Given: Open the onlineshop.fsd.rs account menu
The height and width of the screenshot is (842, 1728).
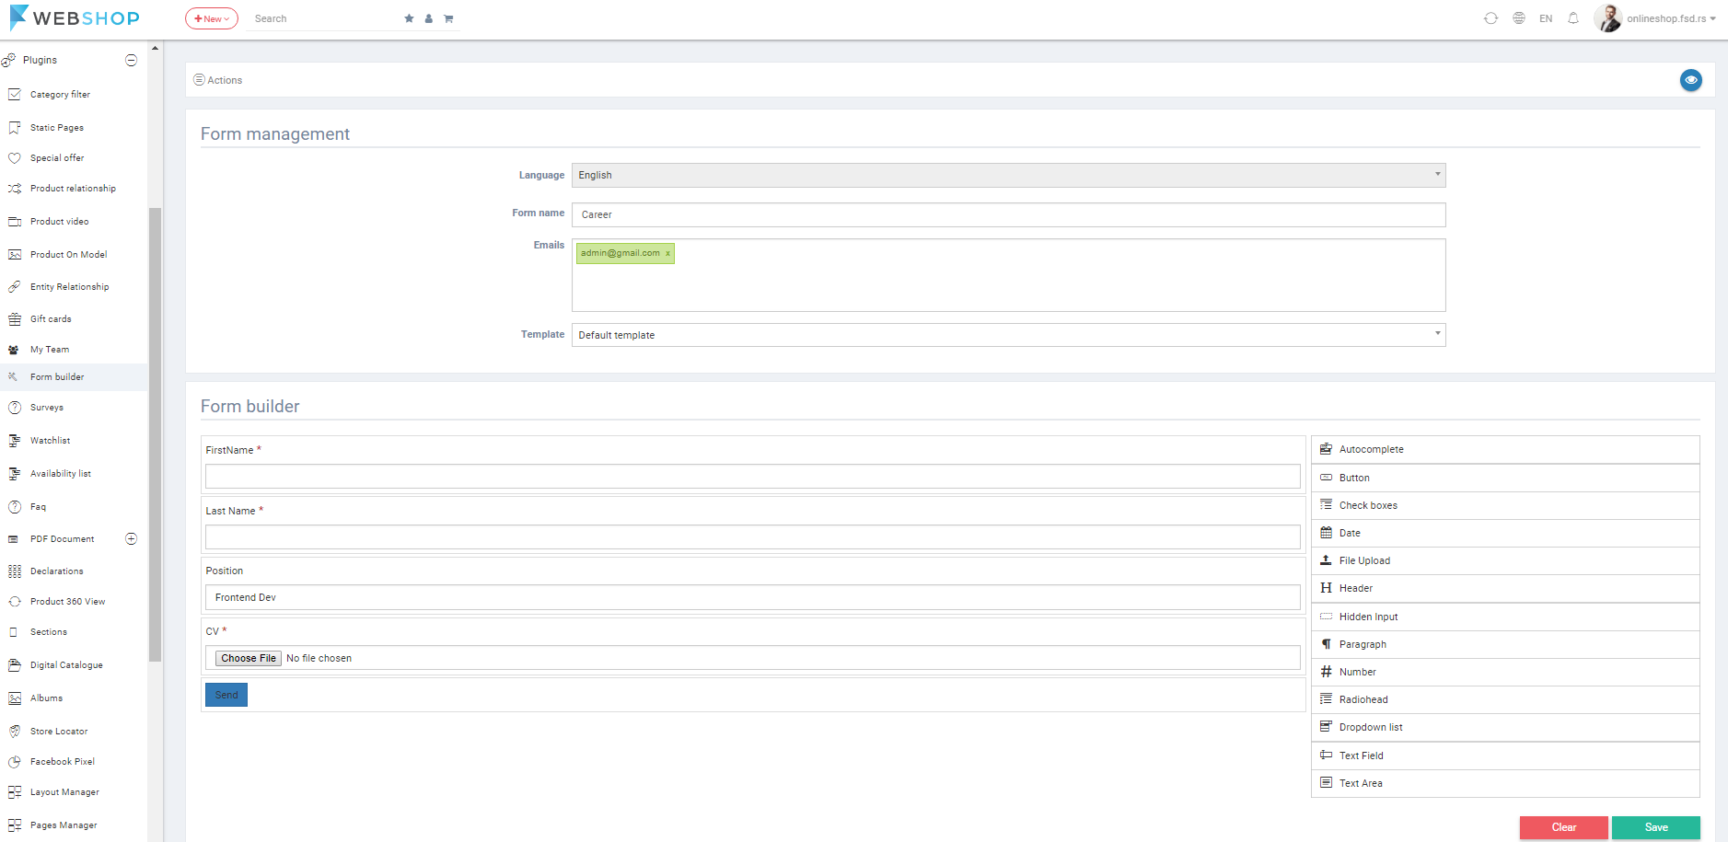Looking at the screenshot, I should pos(1671,18).
